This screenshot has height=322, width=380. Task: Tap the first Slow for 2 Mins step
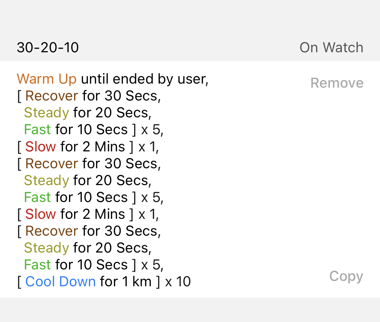(75, 147)
